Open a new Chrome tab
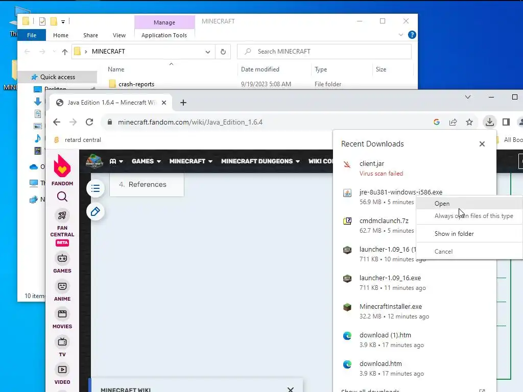Screen dimensions: 523x392 183,103
